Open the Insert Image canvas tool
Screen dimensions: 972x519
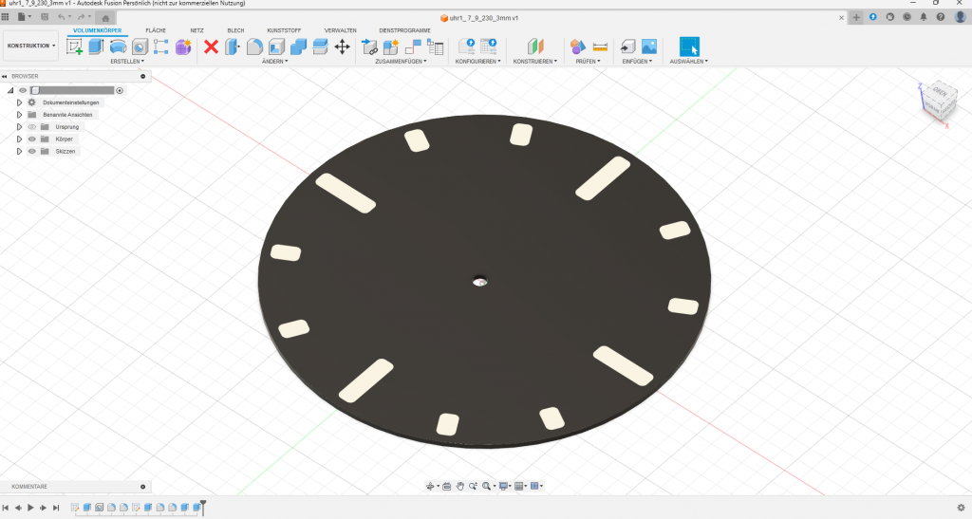[x=649, y=46]
